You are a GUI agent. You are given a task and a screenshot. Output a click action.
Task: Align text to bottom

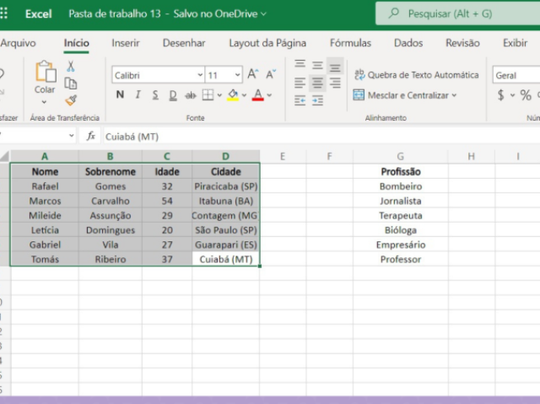(335, 66)
